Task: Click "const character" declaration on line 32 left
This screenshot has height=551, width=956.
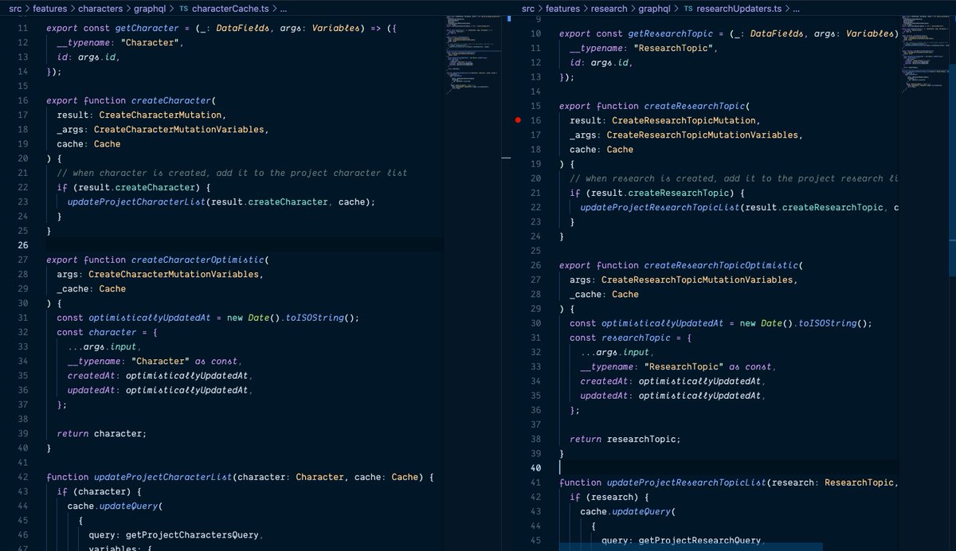Action: click(96, 332)
